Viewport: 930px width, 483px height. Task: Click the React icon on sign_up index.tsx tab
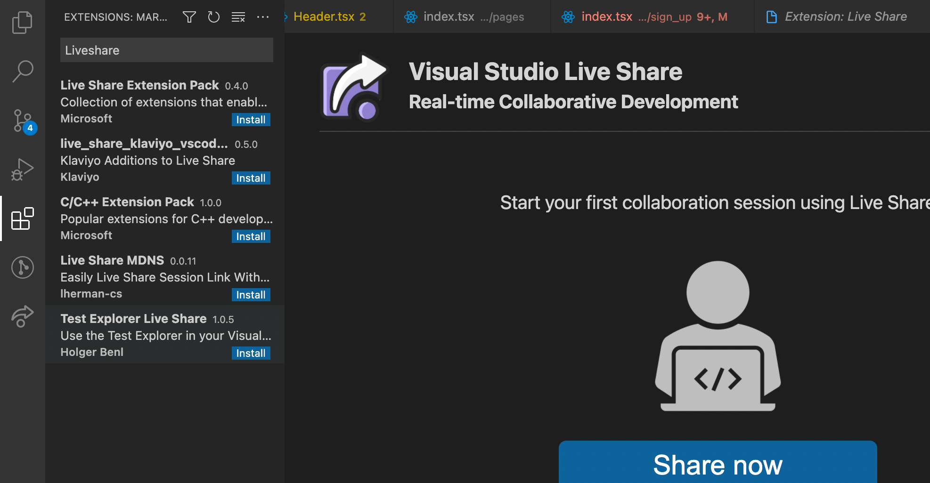(x=568, y=17)
